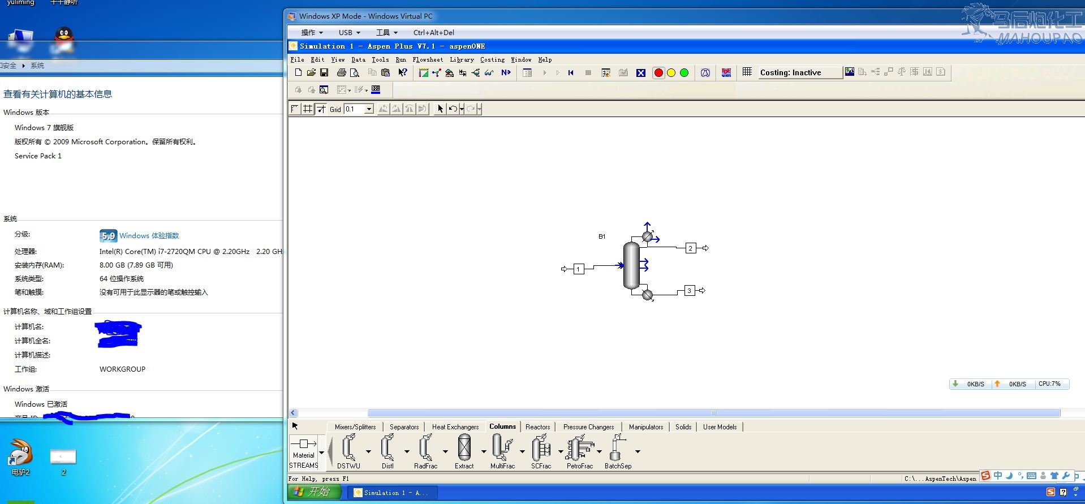Screen dimensions: 1085x504
Task: Open the Tools menu
Action: [x=380, y=59]
